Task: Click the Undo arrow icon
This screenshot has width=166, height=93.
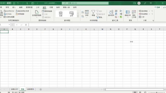Action: (18, 3)
